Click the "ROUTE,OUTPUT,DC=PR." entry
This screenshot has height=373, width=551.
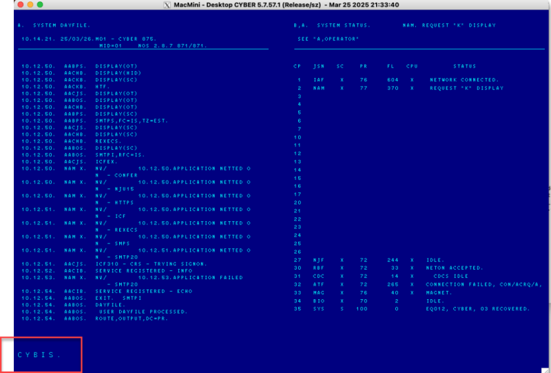coord(132,319)
